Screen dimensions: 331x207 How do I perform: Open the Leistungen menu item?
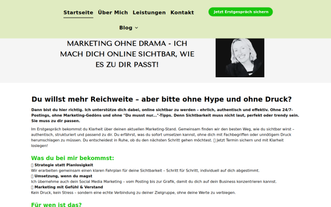[149, 13]
